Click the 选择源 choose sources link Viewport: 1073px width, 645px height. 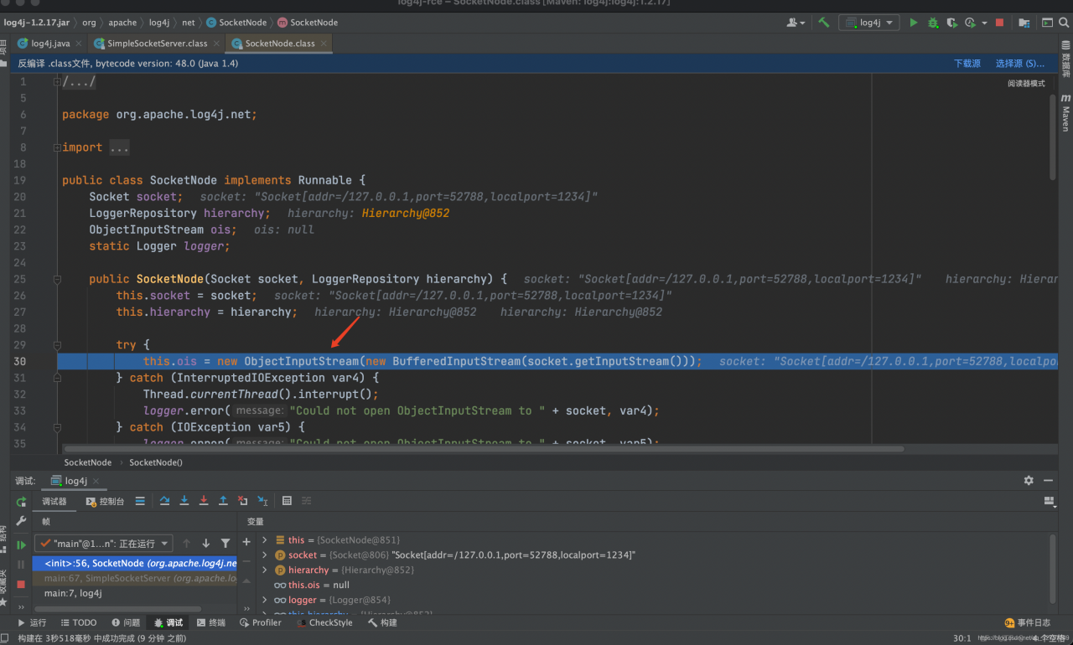coord(1019,63)
